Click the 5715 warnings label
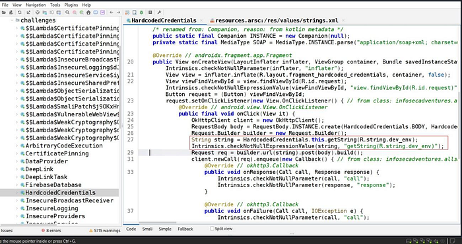The width and height of the screenshot is (462, 244). tap(107, 230)
